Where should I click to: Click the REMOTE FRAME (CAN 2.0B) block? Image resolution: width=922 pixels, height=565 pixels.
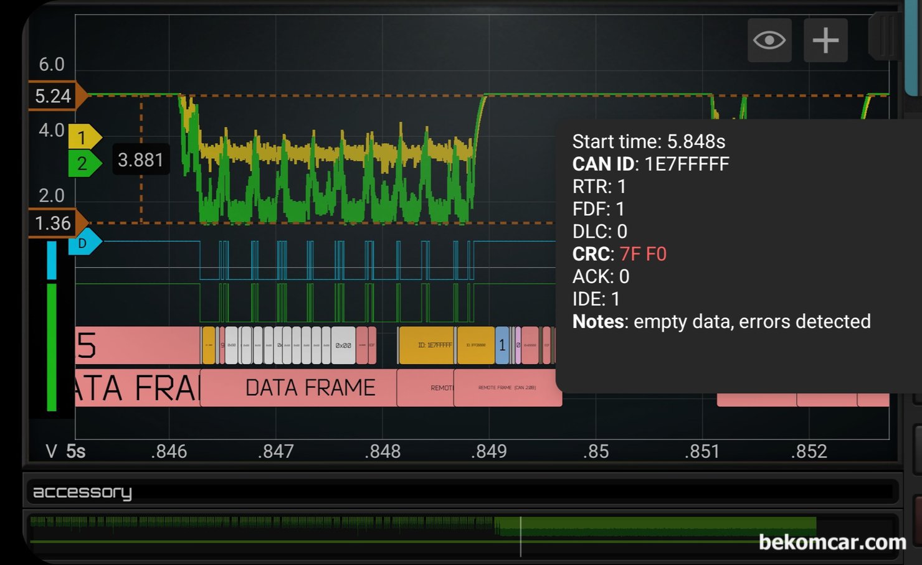click(x=506, y=388)
